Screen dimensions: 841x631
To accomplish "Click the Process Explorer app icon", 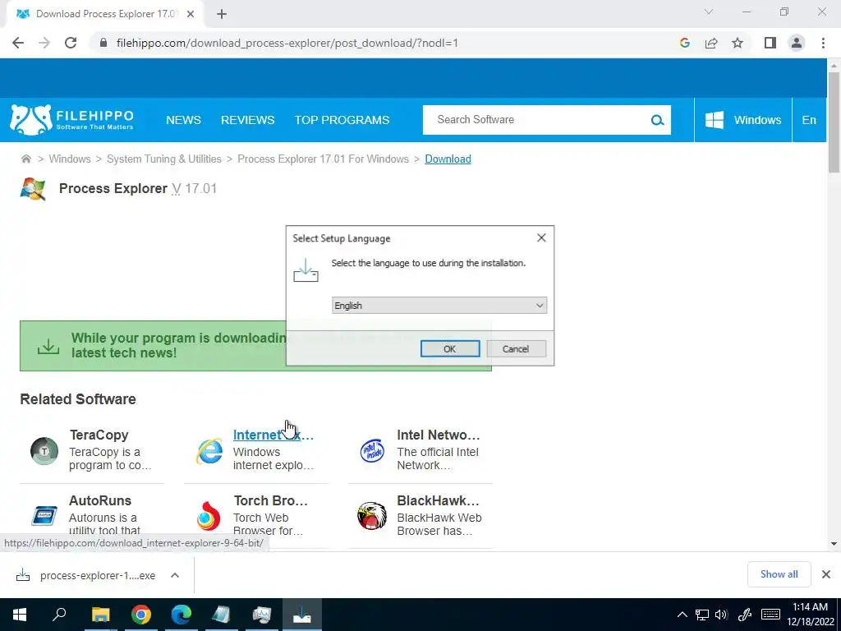I will [33, 189].
